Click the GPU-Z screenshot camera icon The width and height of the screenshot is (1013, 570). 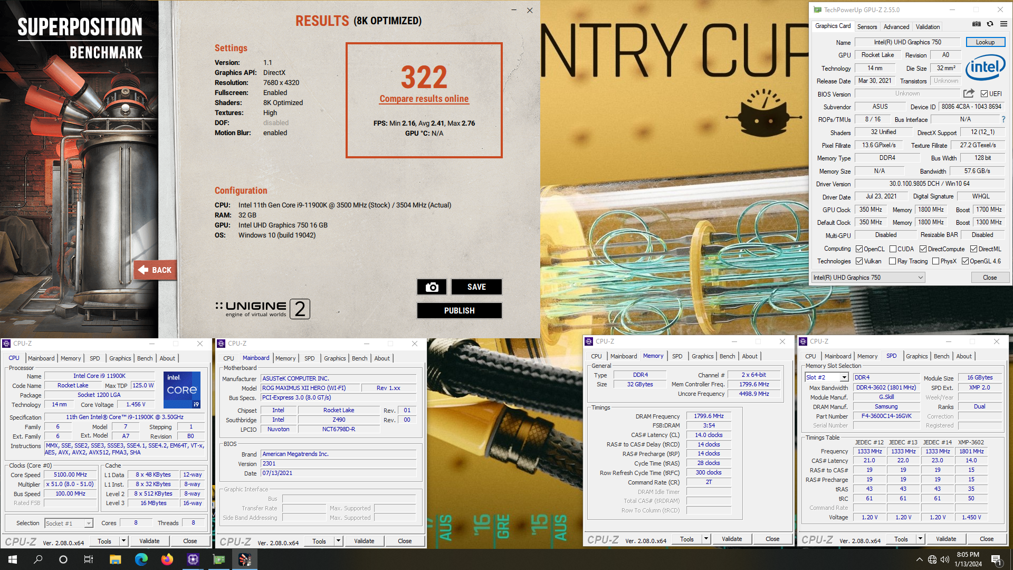(x=977, y=24)
